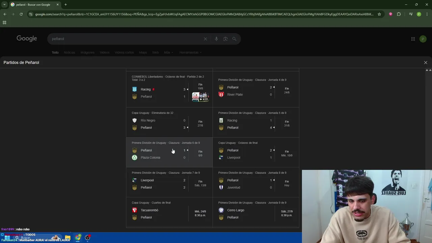Open the Peñarol 2 Liverpool 1 Copa match
This screenshot has width=432, height=243.
point(256,152)
